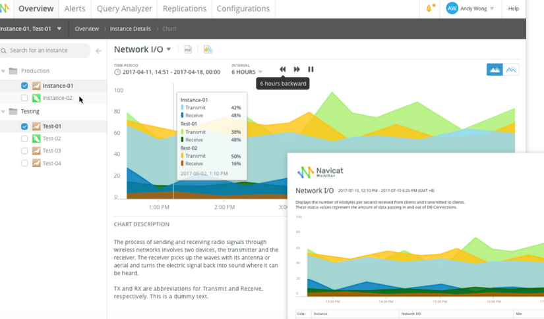Select Instance-02 in the tree
Viewport: 544px width, 319px height.
tap(57, 98)
